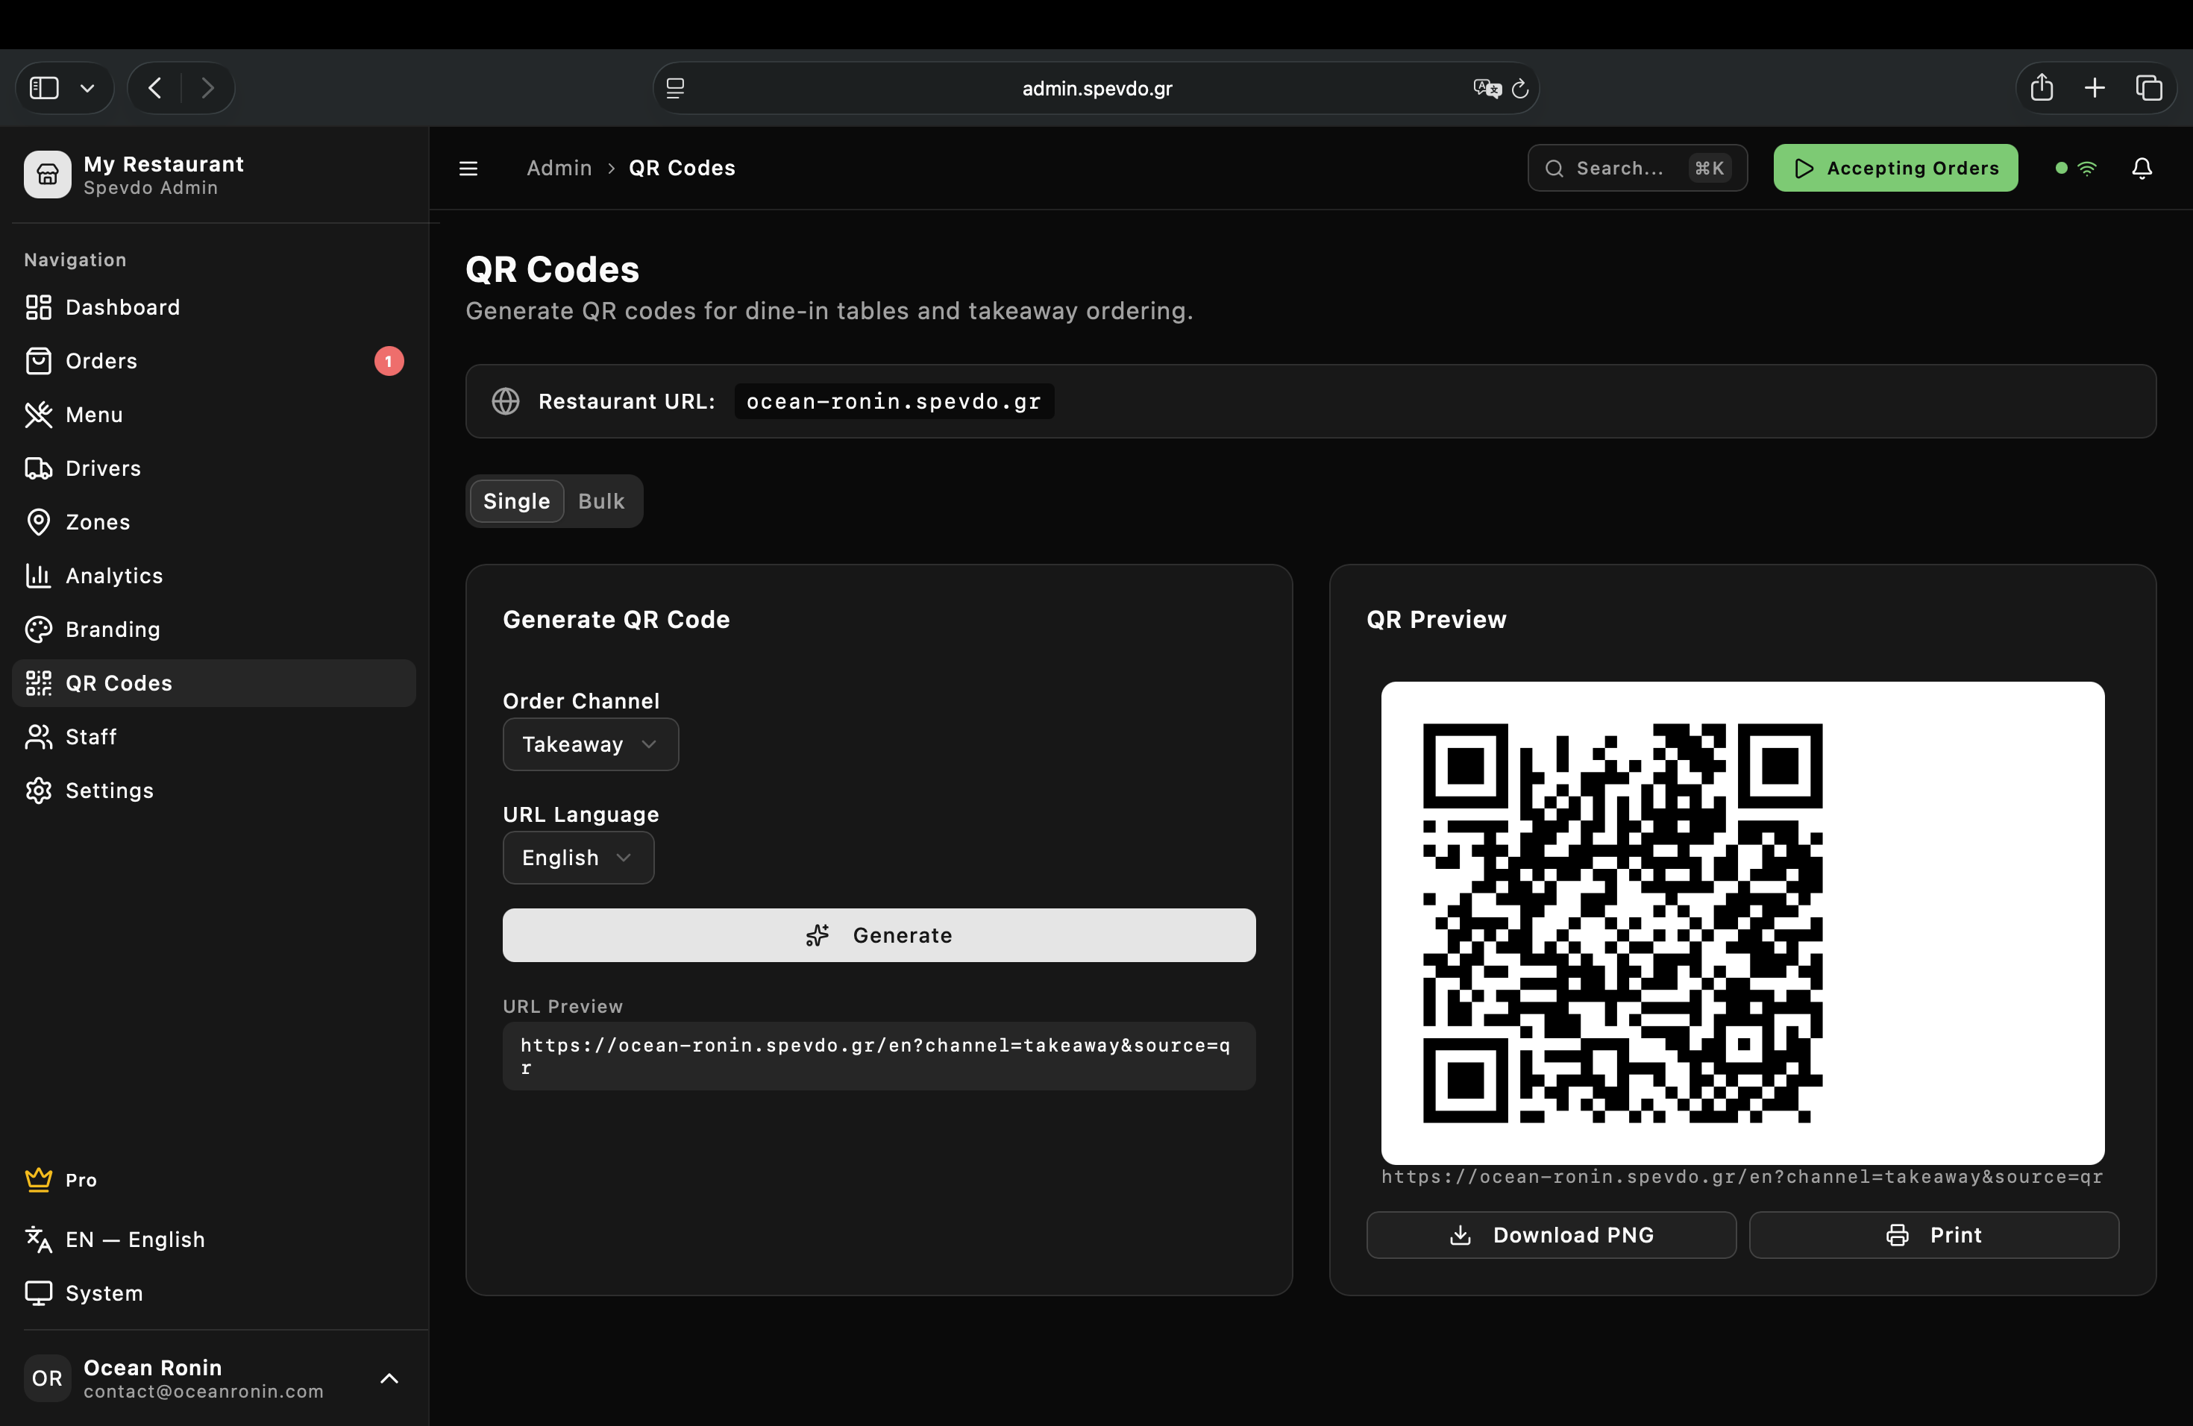Select Menu in the navigation sidebar

(x=93, y=415)
